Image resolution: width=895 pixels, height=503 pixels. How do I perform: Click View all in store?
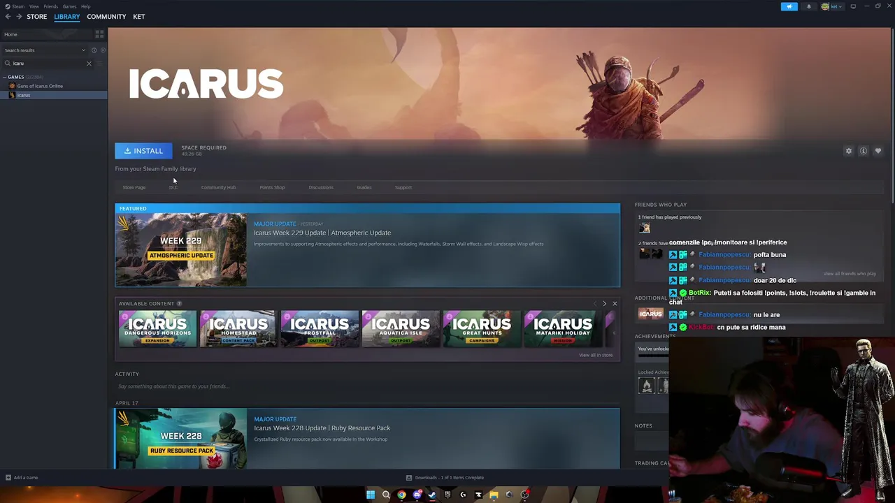click(x=595, y=355)
